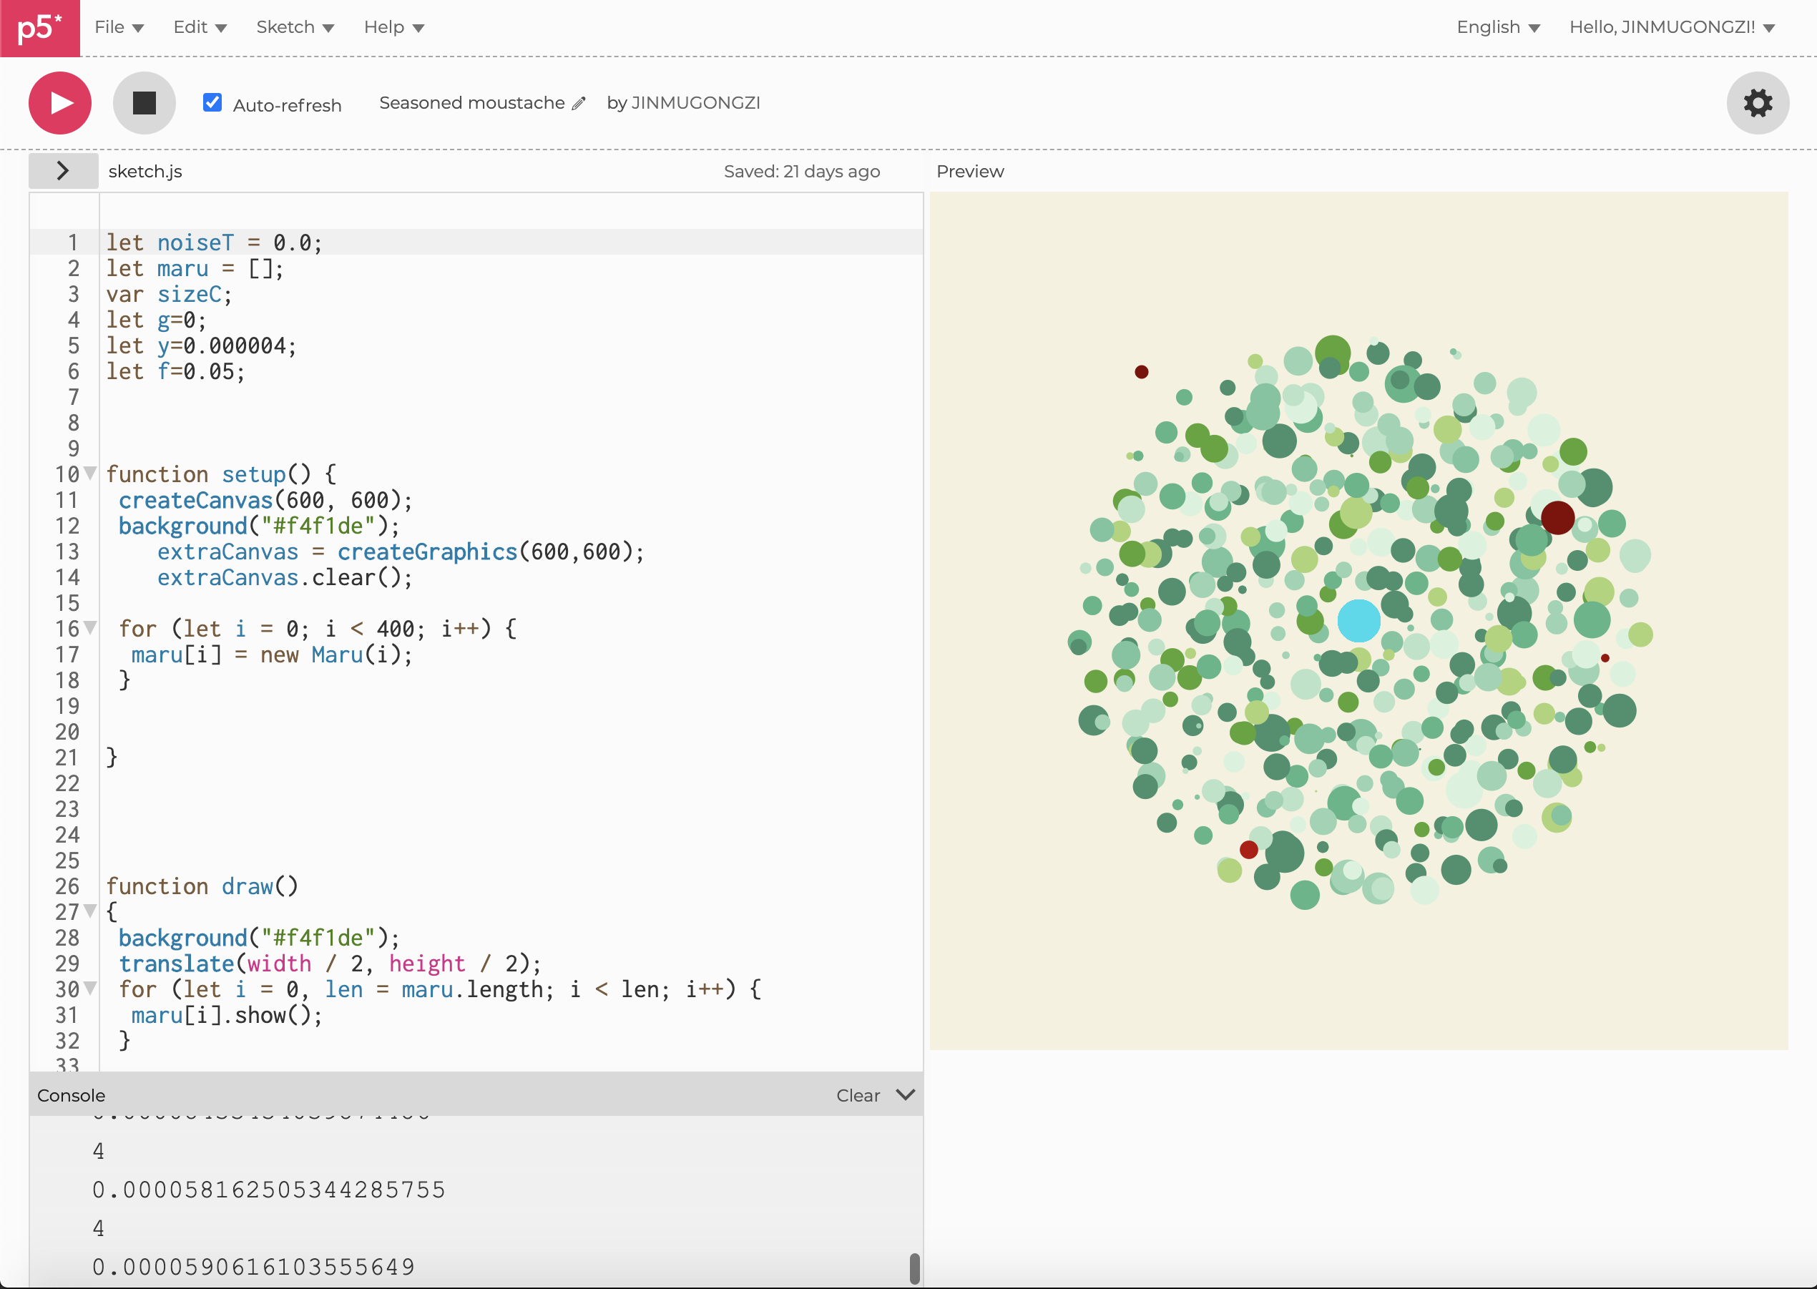1817x1289 pixels.
Task: Fold the for loop at line 16
Action: coord(91,628)
